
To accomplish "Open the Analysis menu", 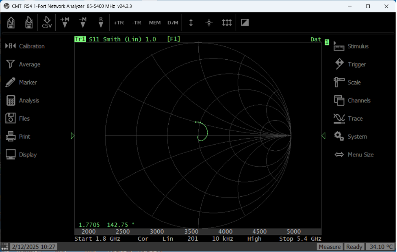I will click(22, 100).
